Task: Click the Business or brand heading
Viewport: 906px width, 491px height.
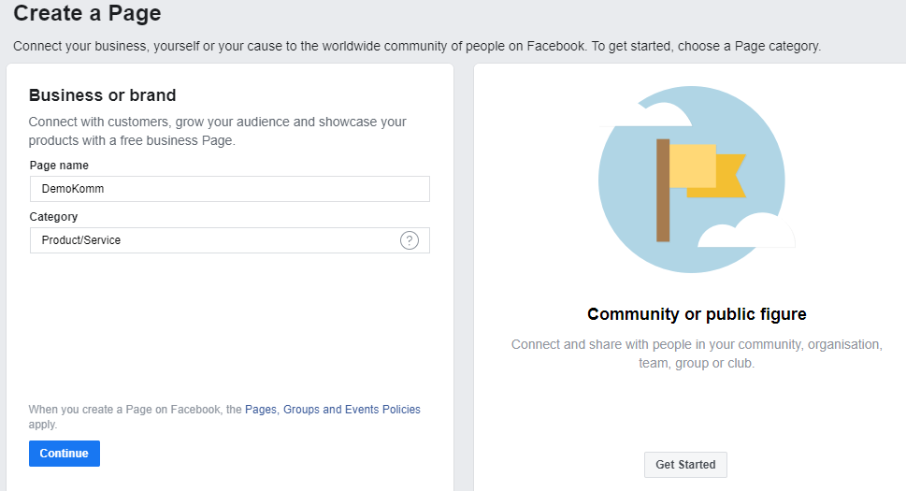Action: (x=102, y=95)
